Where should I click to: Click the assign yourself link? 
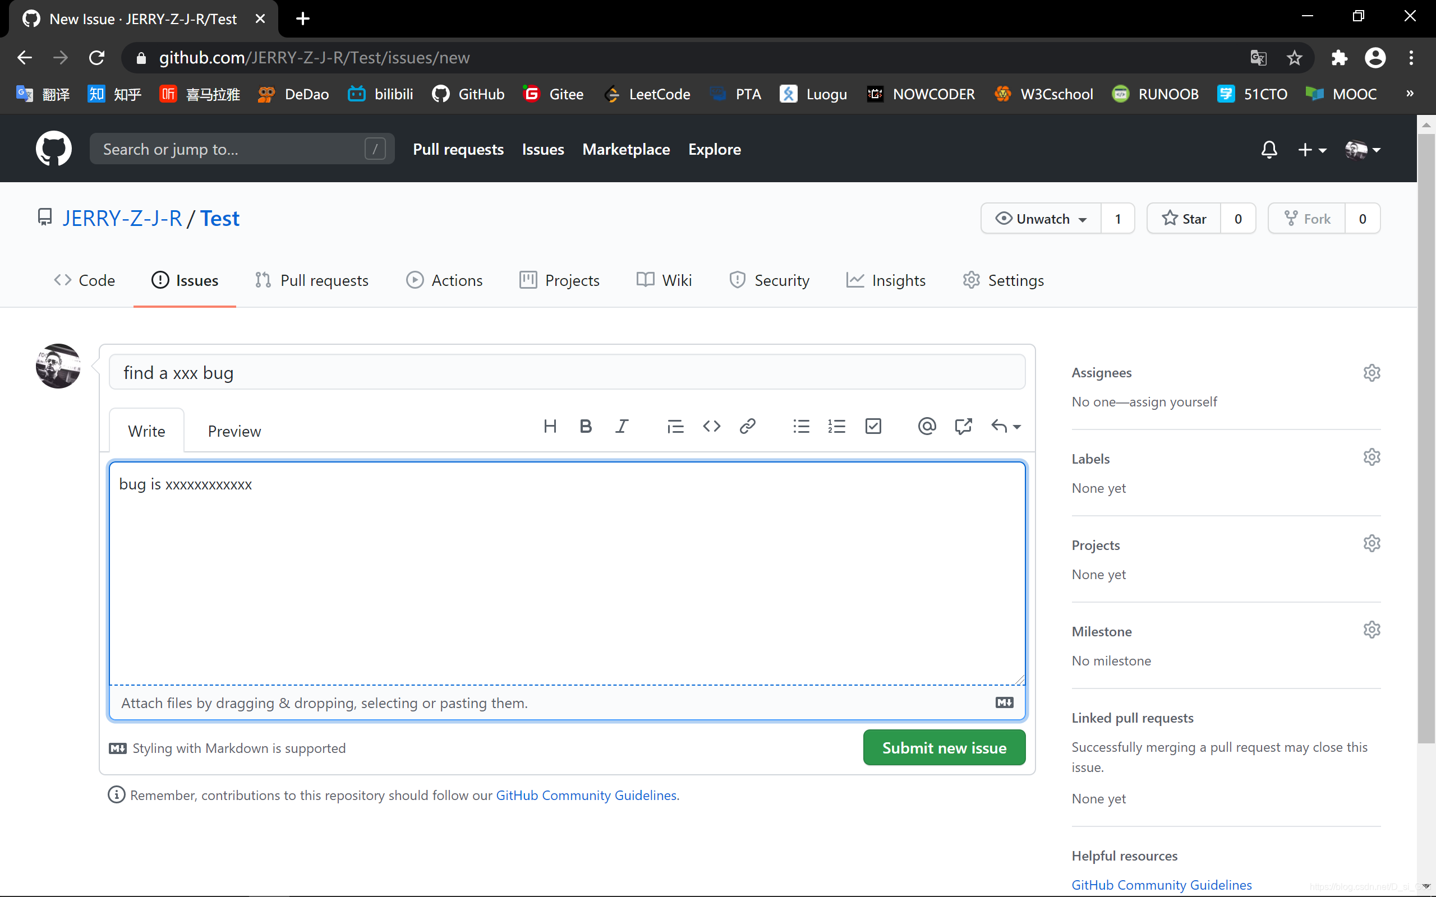[x=1172, y=401]
